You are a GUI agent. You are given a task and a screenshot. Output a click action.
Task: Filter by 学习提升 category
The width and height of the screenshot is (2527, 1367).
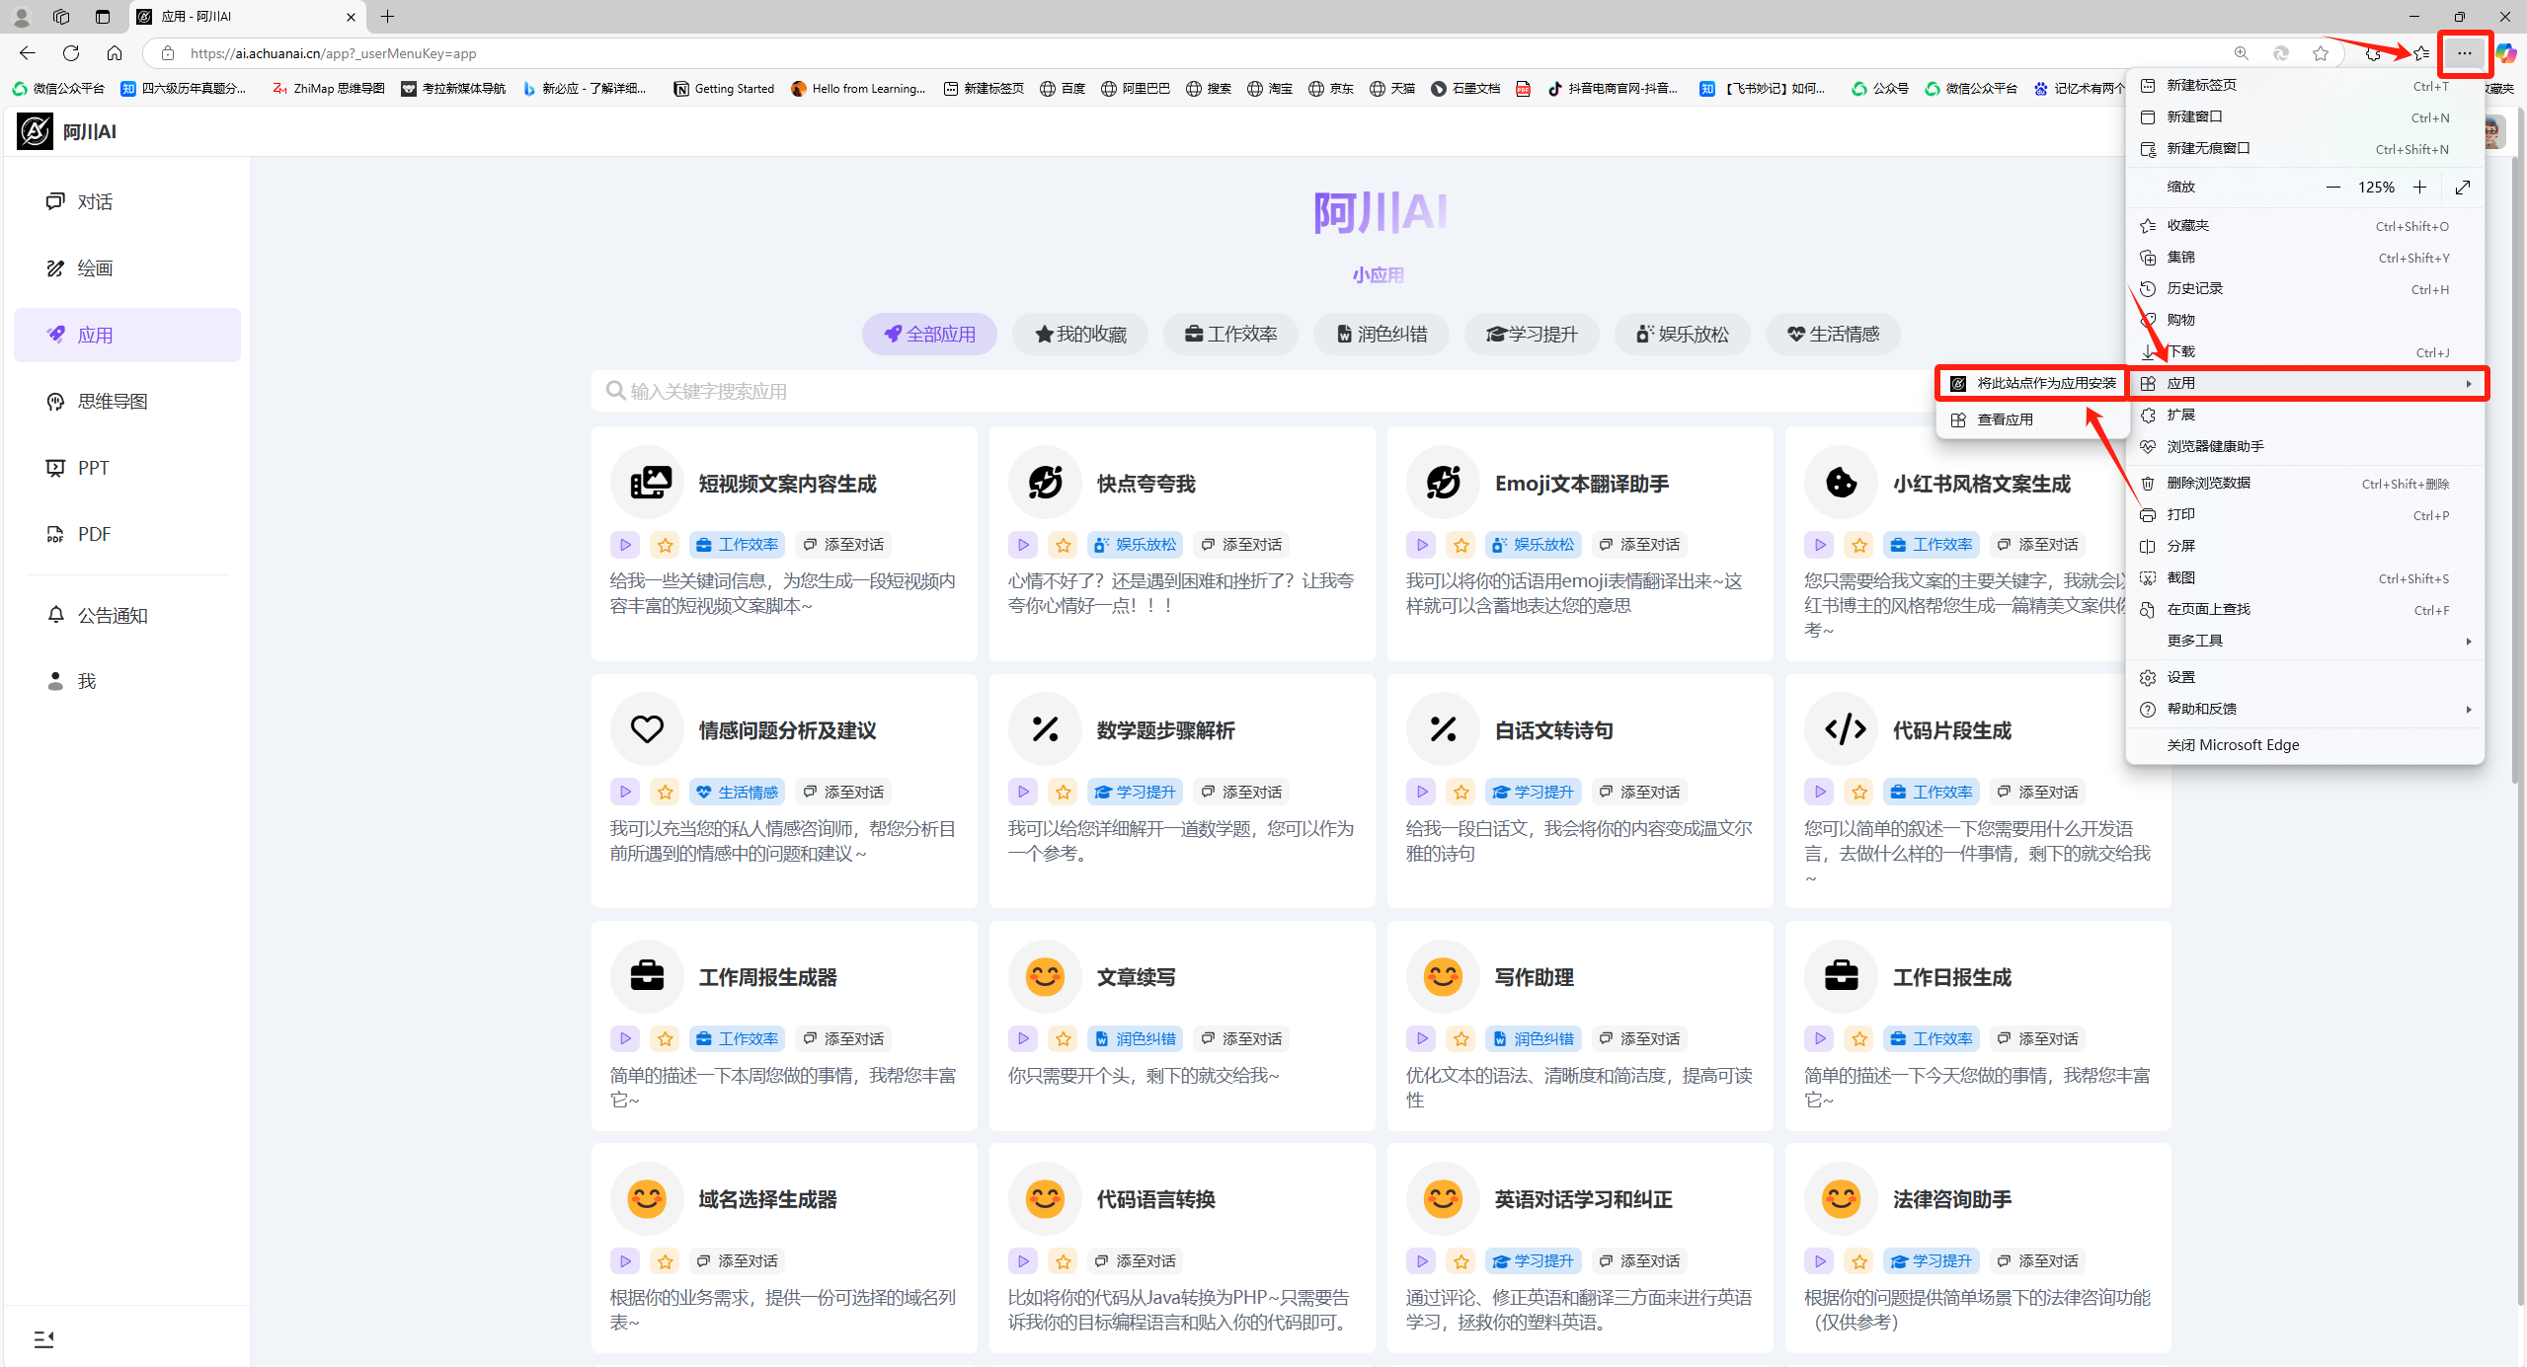(x=1532, y=334)
